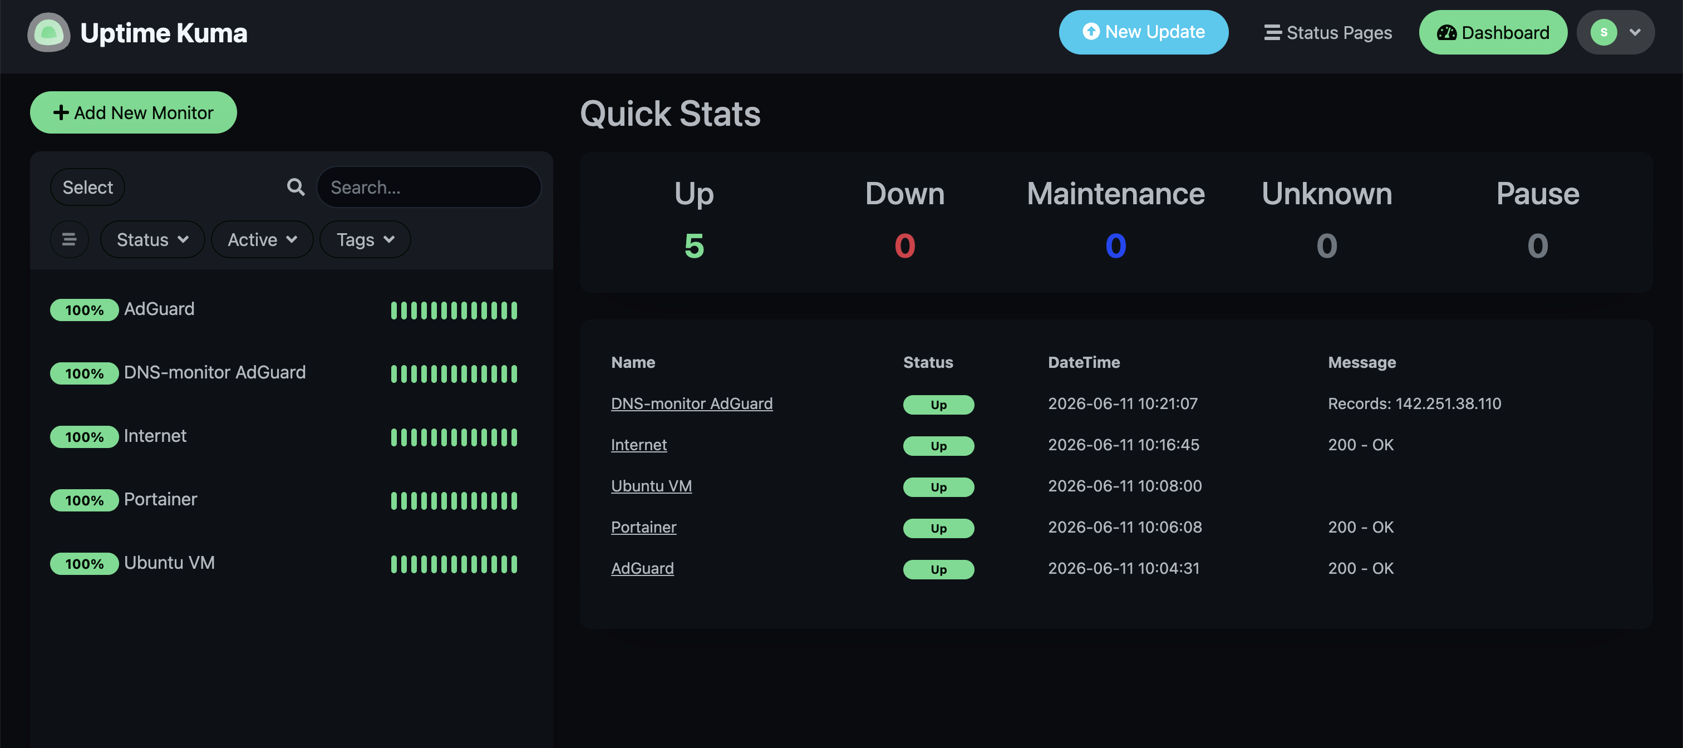Open DNS-monitor AdGuard link in table
1683x748 pixels.
coord(691,403)
